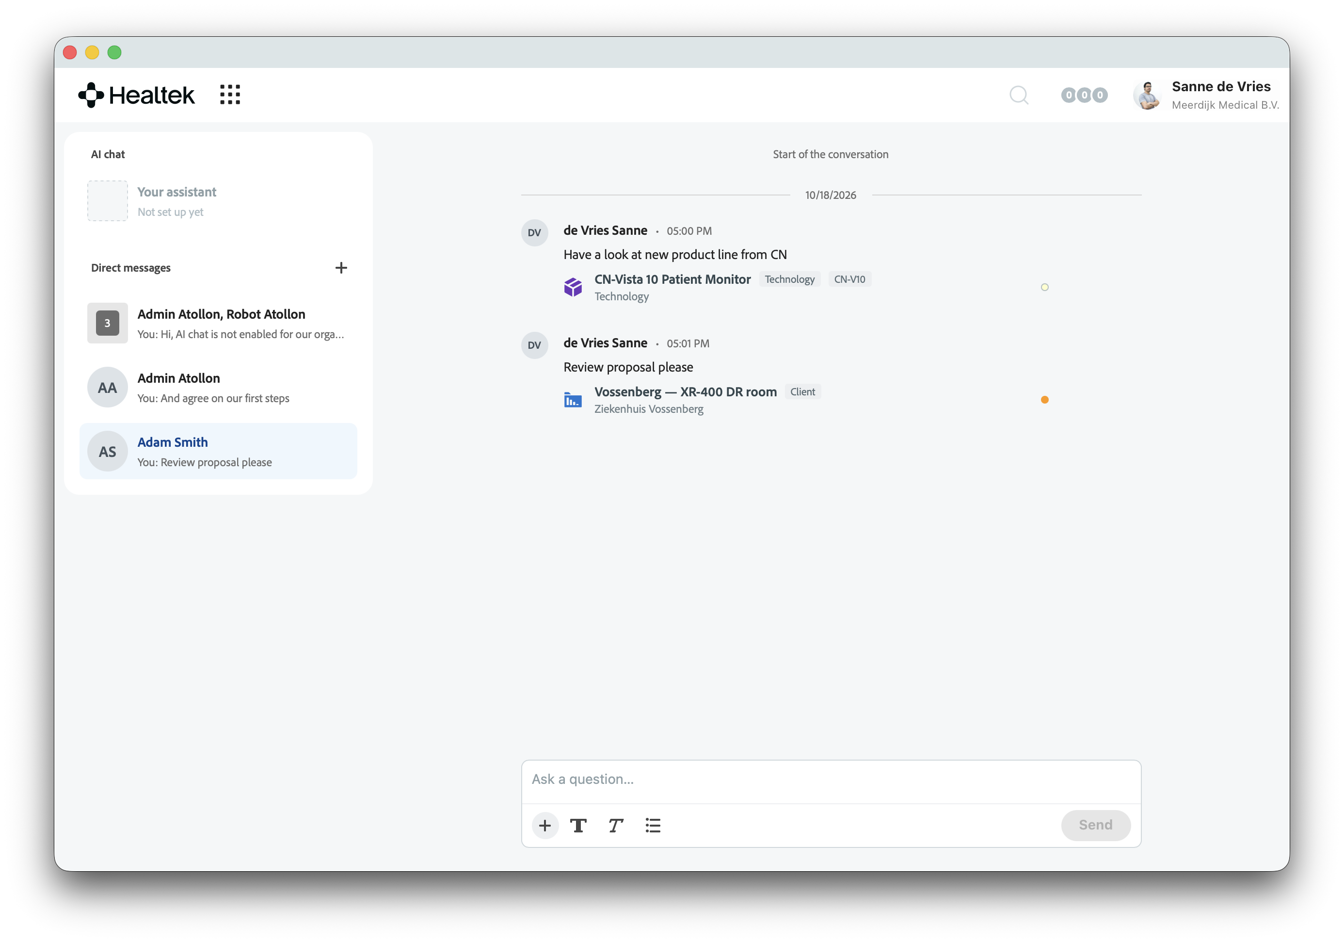Image resolution: width=1344 pixels, height=943 pixels.
Task: Open Sanne de Vries user name
Action: tap(1221, 87)
